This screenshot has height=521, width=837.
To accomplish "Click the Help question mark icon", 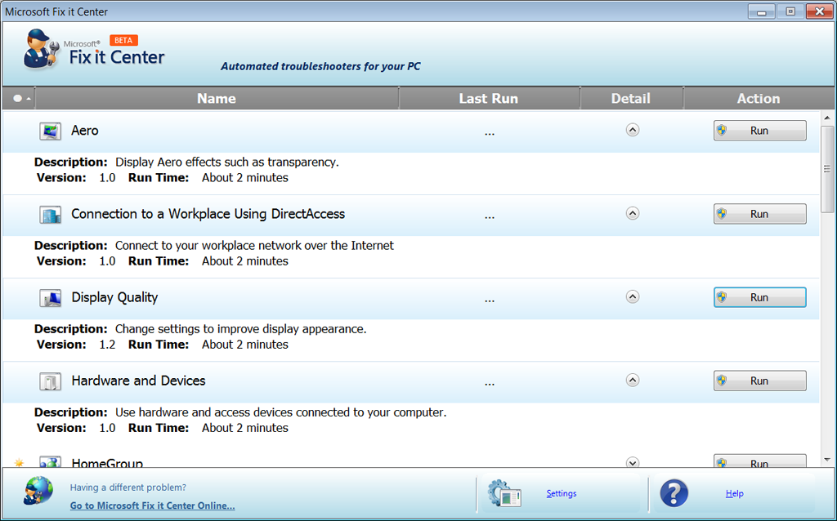I will [674, 493].
